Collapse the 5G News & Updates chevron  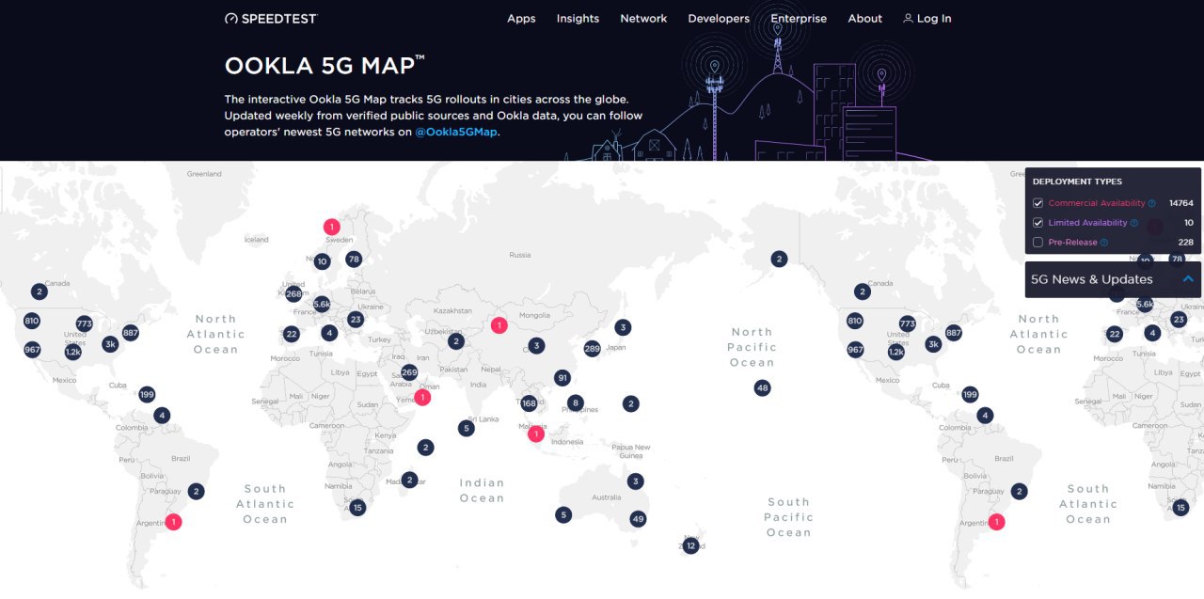coord(1188,279)
